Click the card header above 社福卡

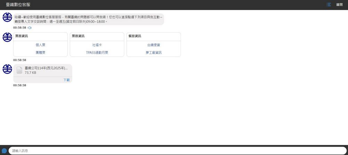coord(97,36)
